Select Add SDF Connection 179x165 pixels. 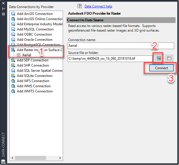click(x=33, y=60)
